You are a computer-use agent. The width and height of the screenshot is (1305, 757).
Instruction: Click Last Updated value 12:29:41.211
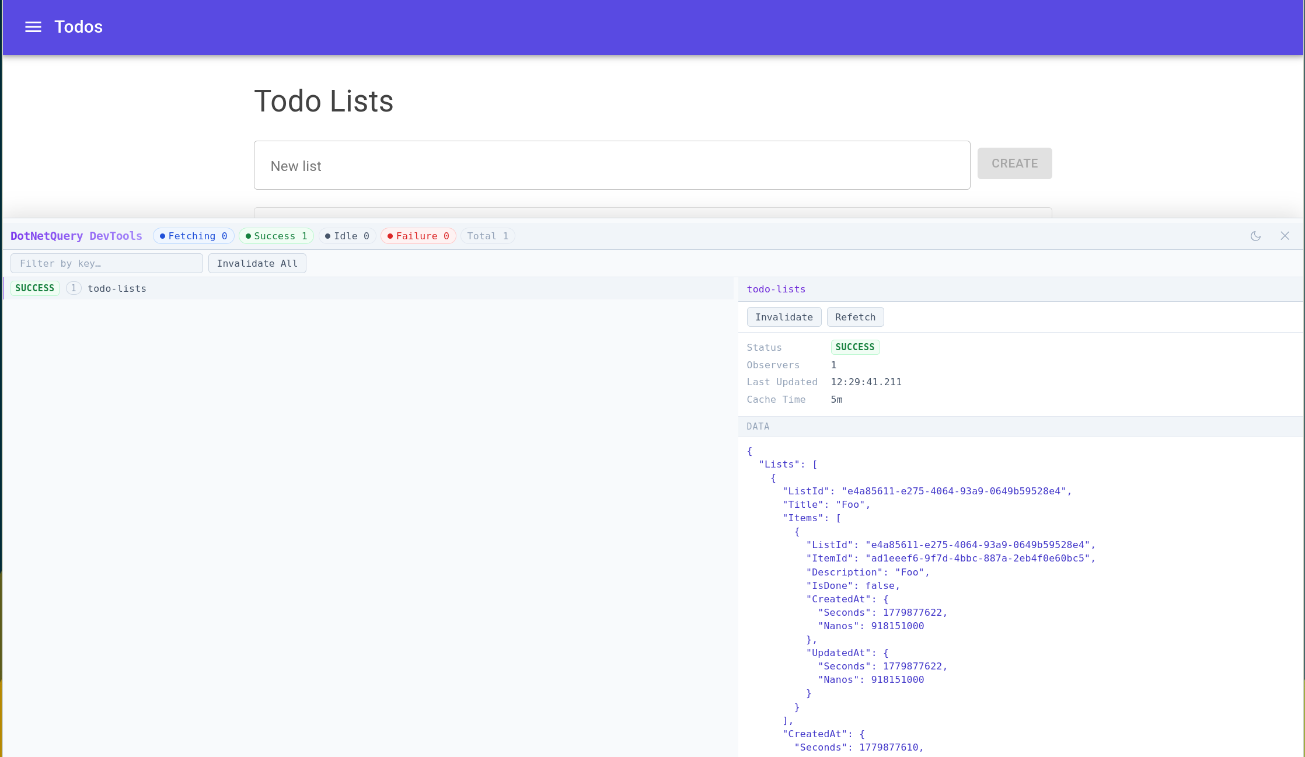pyautogui.click(x=866, y=382)
